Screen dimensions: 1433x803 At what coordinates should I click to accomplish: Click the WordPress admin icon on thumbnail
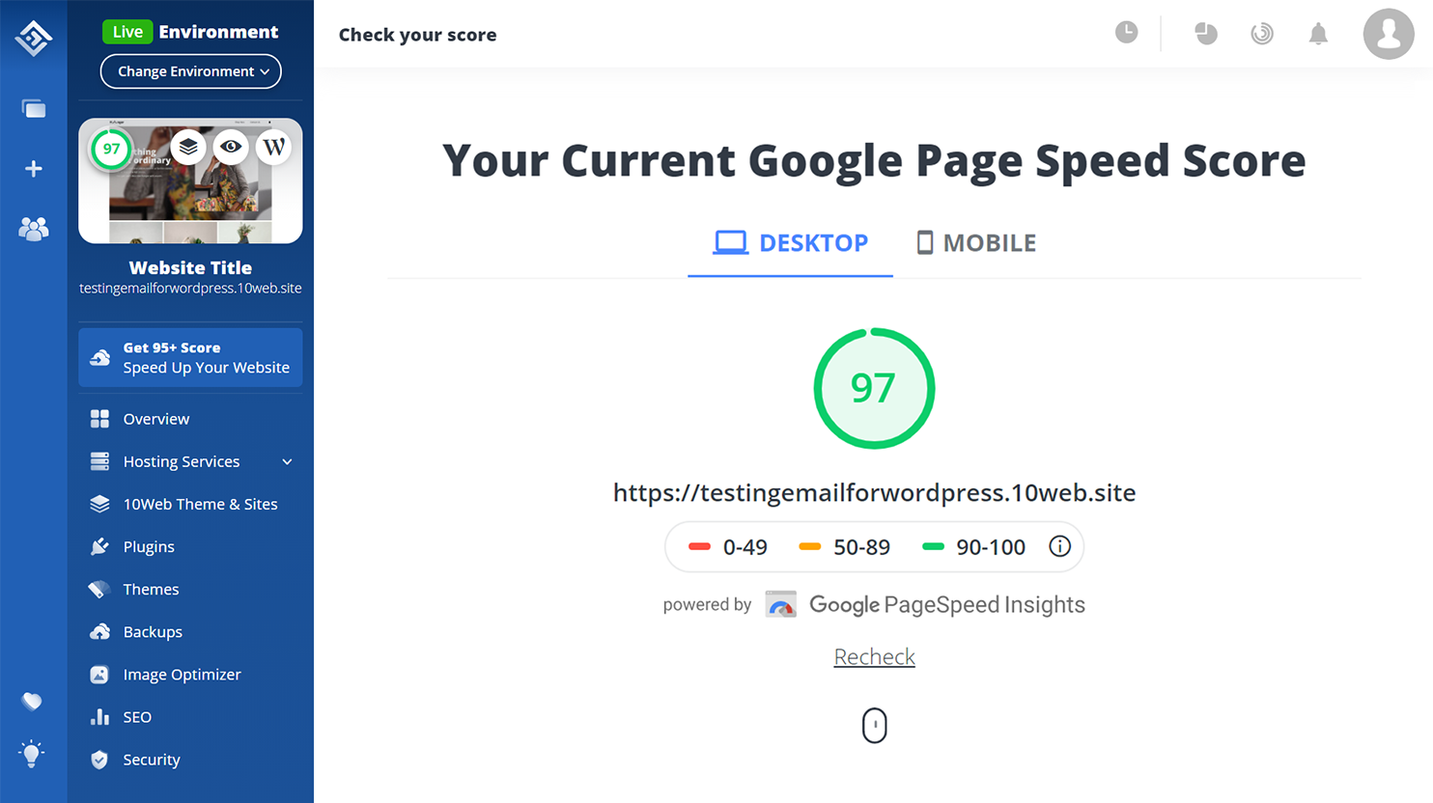274,147
